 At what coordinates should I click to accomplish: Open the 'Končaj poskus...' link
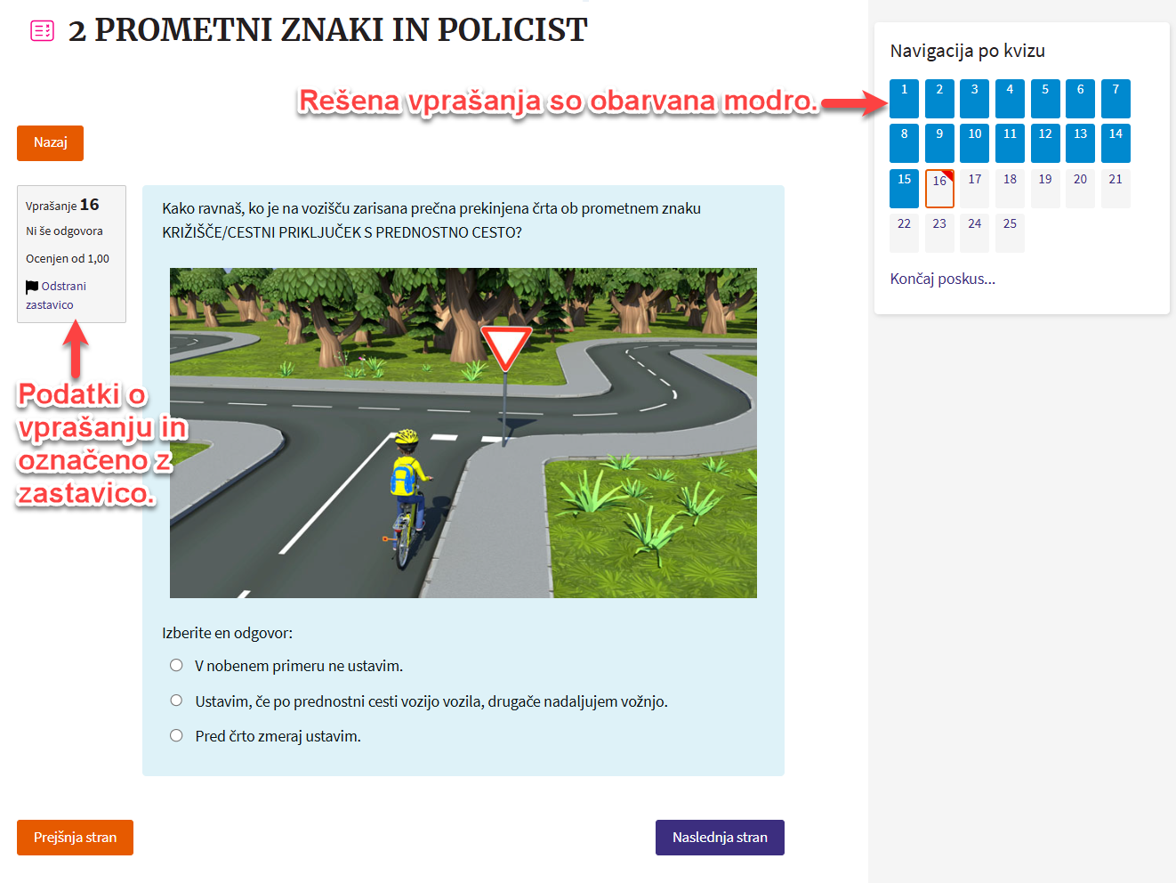click(x=942, y=279)
